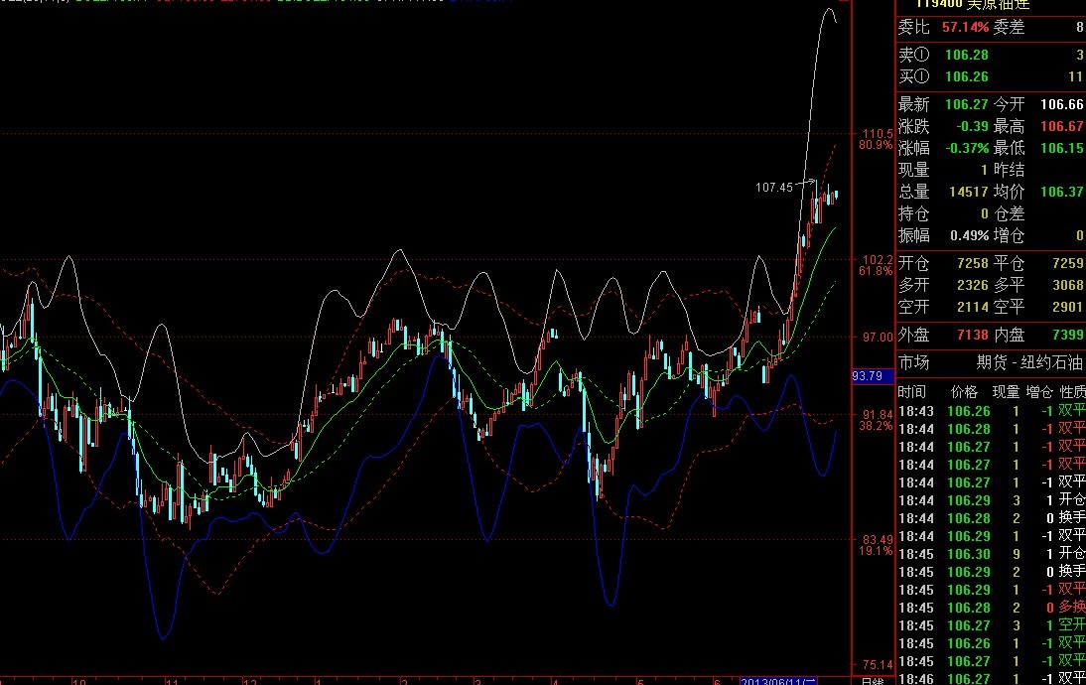This screenshot has height=685, width=1086.
Task: Click the 75.14 price axis label
Action: [877, 665]
